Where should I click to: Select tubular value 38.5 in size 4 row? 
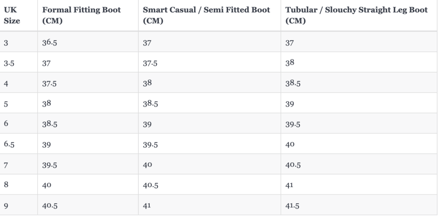[293, 83]
